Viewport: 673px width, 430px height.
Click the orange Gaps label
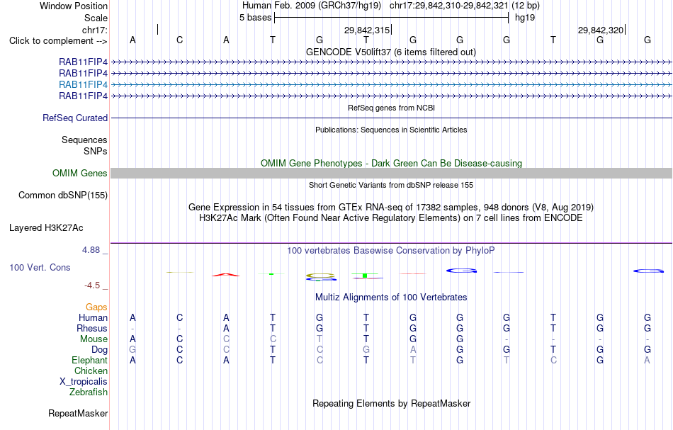(x=96, y=307)
